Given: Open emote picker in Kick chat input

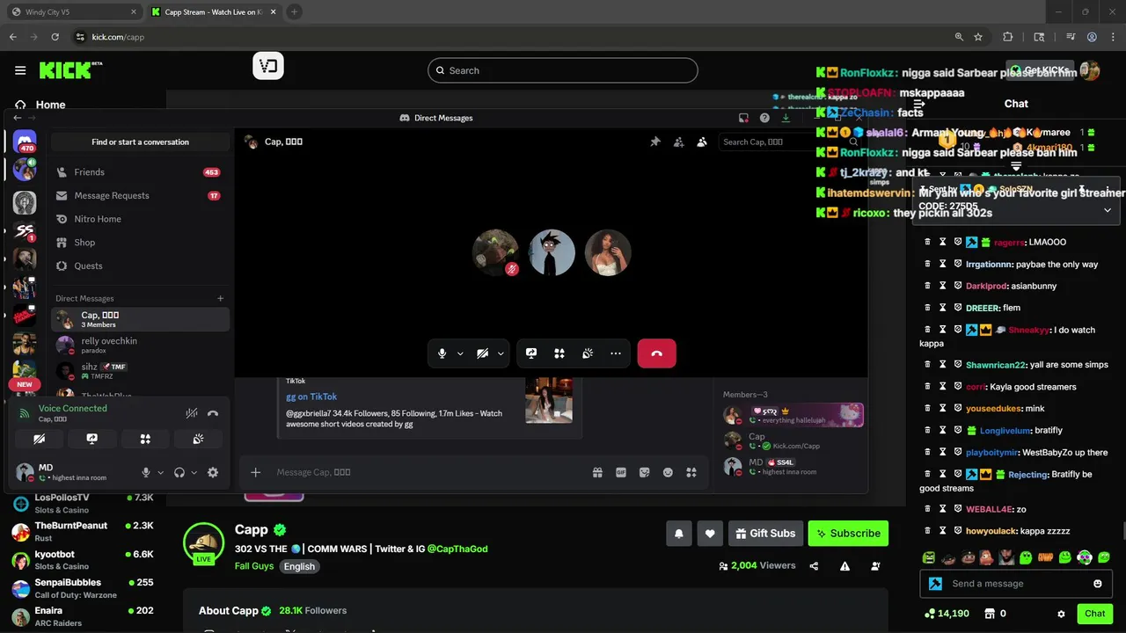Looking at the screenshot, I should (1098, 584).
